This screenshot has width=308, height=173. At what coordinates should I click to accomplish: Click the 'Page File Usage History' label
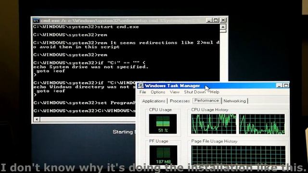[x=214, y=141]
